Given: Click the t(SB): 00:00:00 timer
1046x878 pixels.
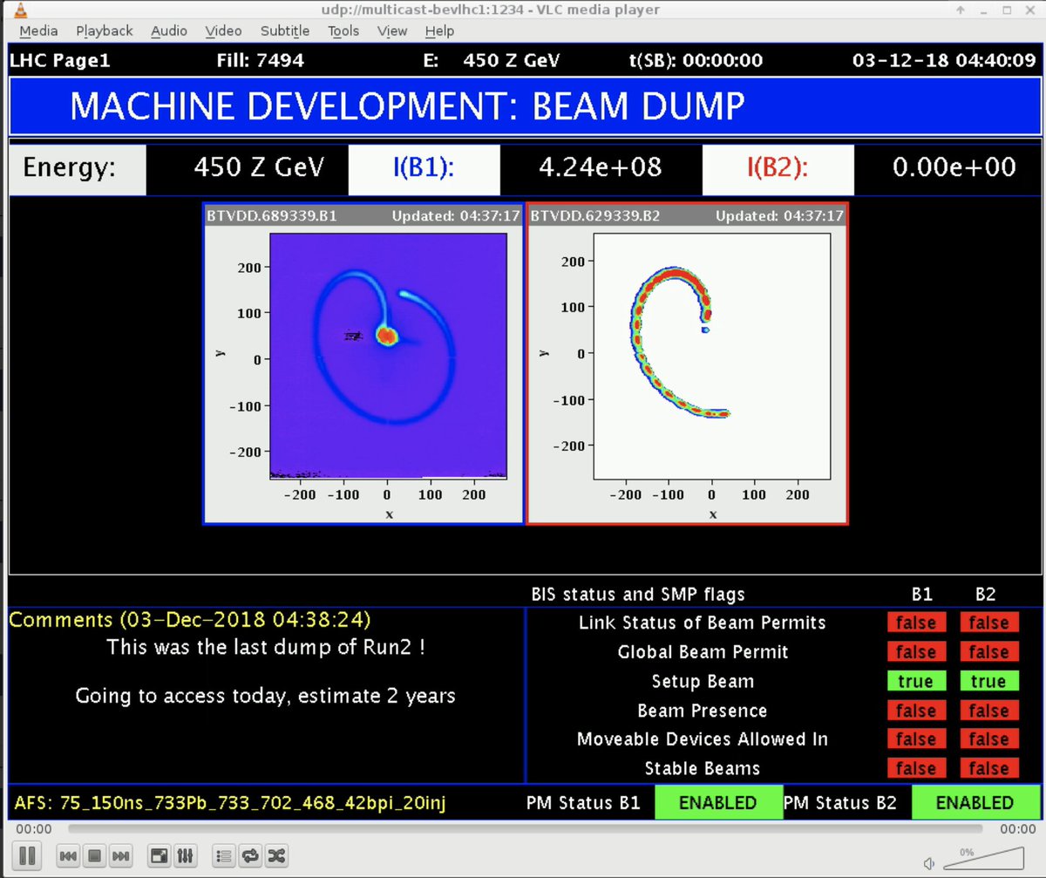Looking at the screenshot, I should (696, 61).
